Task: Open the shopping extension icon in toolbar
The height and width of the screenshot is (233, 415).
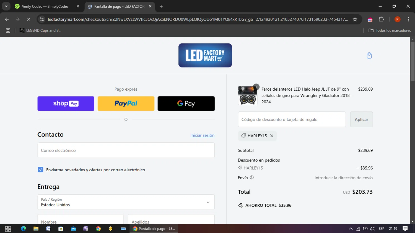Action: pyautogui.click(x=370, y=19)
